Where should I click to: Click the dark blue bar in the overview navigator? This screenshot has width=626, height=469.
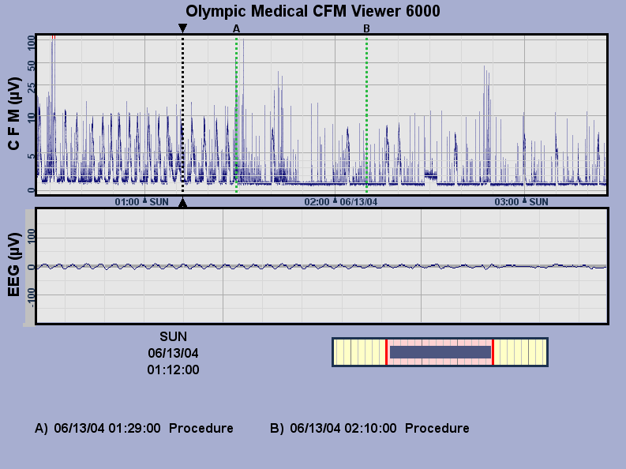(440, 352)
